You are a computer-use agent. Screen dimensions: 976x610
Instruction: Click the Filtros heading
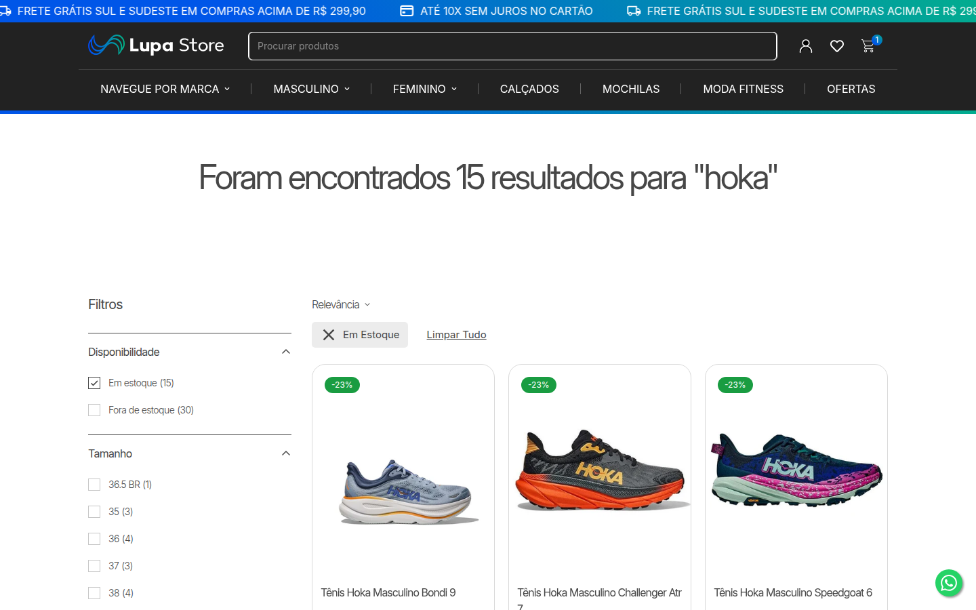tap(106, 305)
